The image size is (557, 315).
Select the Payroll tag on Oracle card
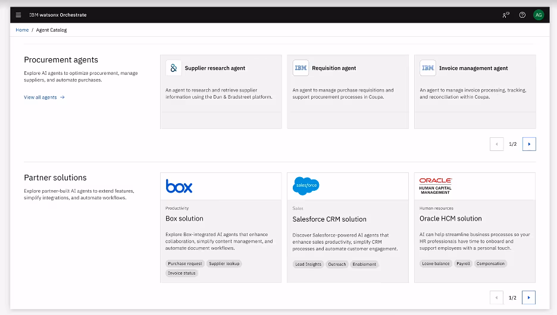click(463, 263)
